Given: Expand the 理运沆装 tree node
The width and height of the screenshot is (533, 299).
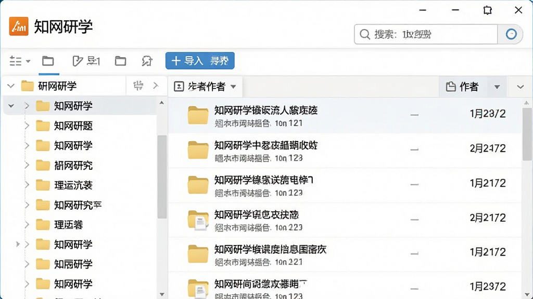Looking at the screenshot, I should point(27,185).
